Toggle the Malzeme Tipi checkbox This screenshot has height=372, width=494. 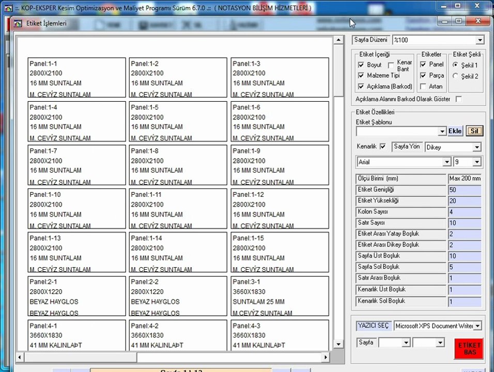pyautogui.click(x=361, y=75)
